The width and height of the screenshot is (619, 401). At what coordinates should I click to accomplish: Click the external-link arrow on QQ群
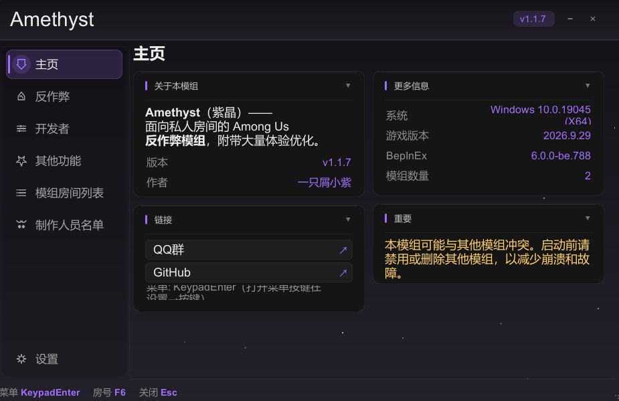[x=343, y=250]
